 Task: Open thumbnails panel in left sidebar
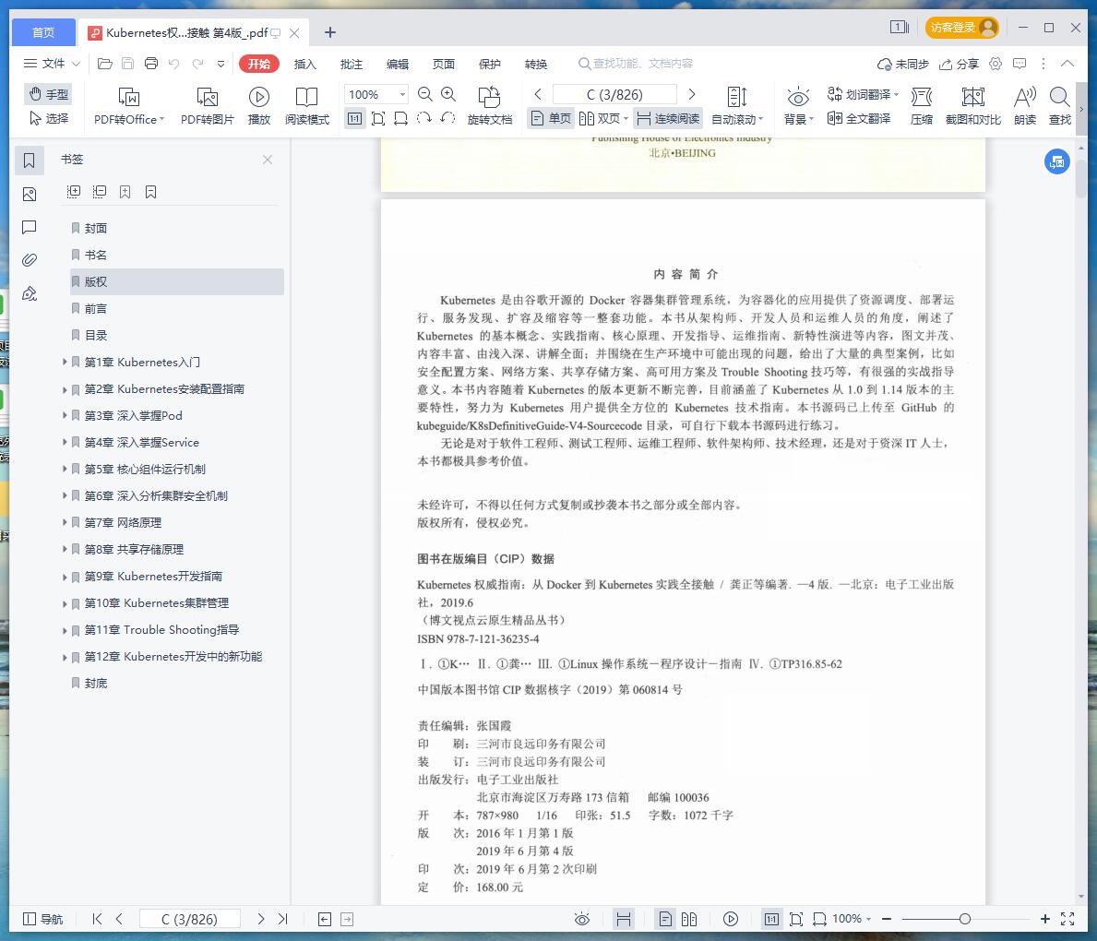click(x=30, y=194)
